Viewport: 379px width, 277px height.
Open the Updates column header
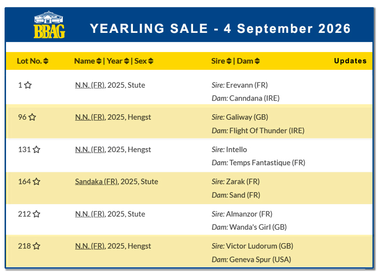tap(350, 61)
